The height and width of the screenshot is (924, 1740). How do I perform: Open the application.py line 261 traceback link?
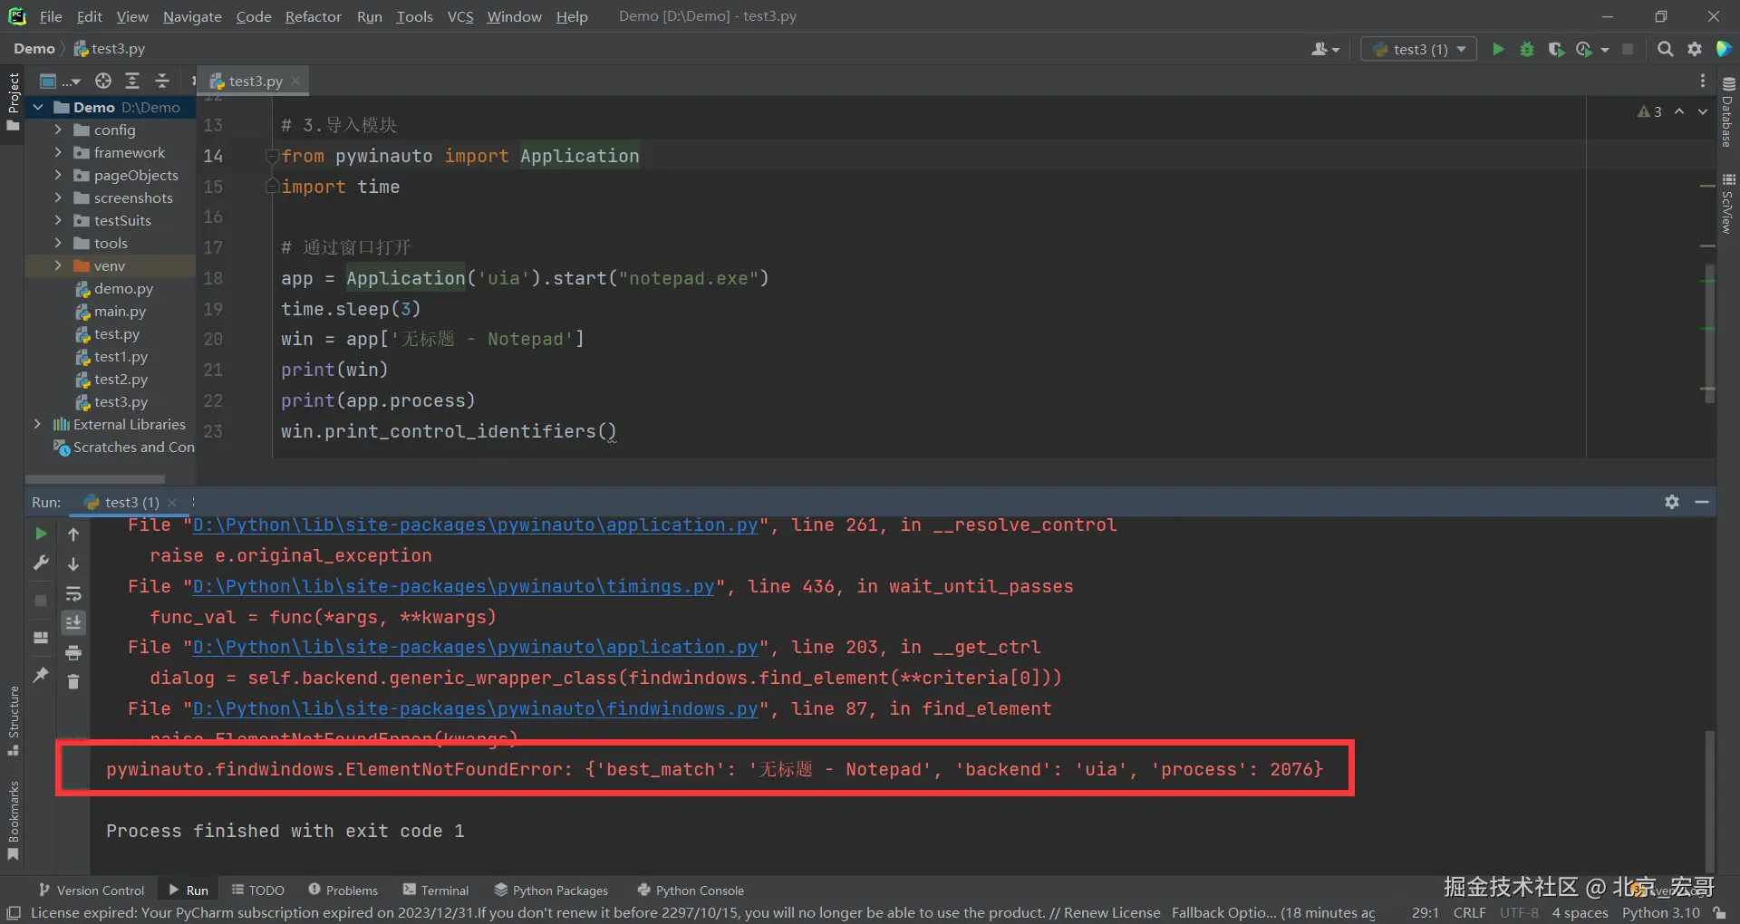(x=476, y=525)
